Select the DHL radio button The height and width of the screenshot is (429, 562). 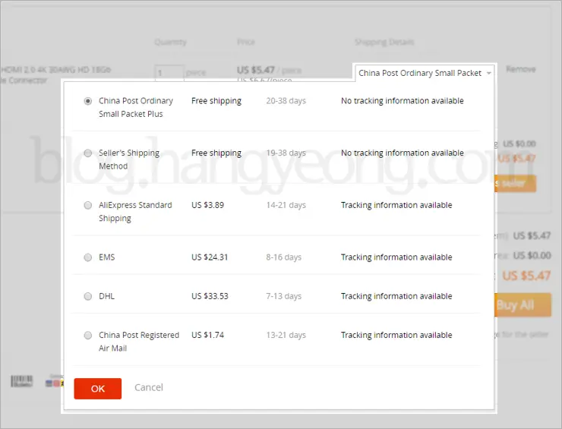point(88,296)
